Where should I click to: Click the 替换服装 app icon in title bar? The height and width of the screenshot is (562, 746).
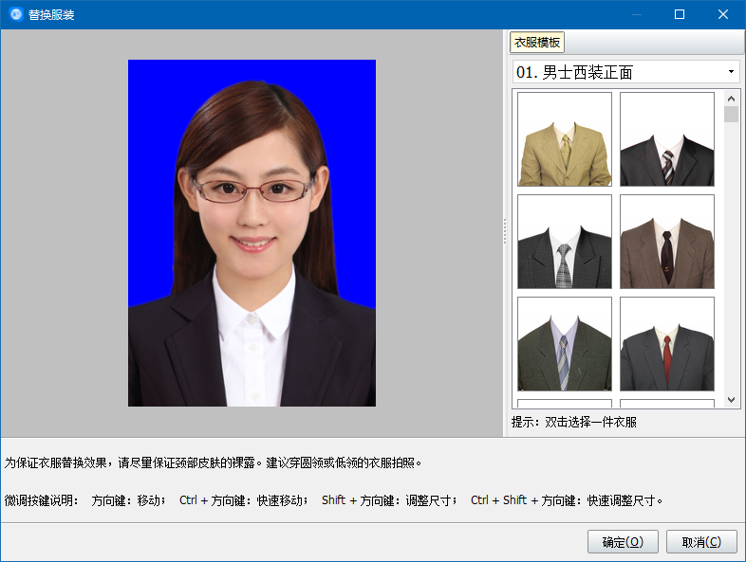point(16,15)
